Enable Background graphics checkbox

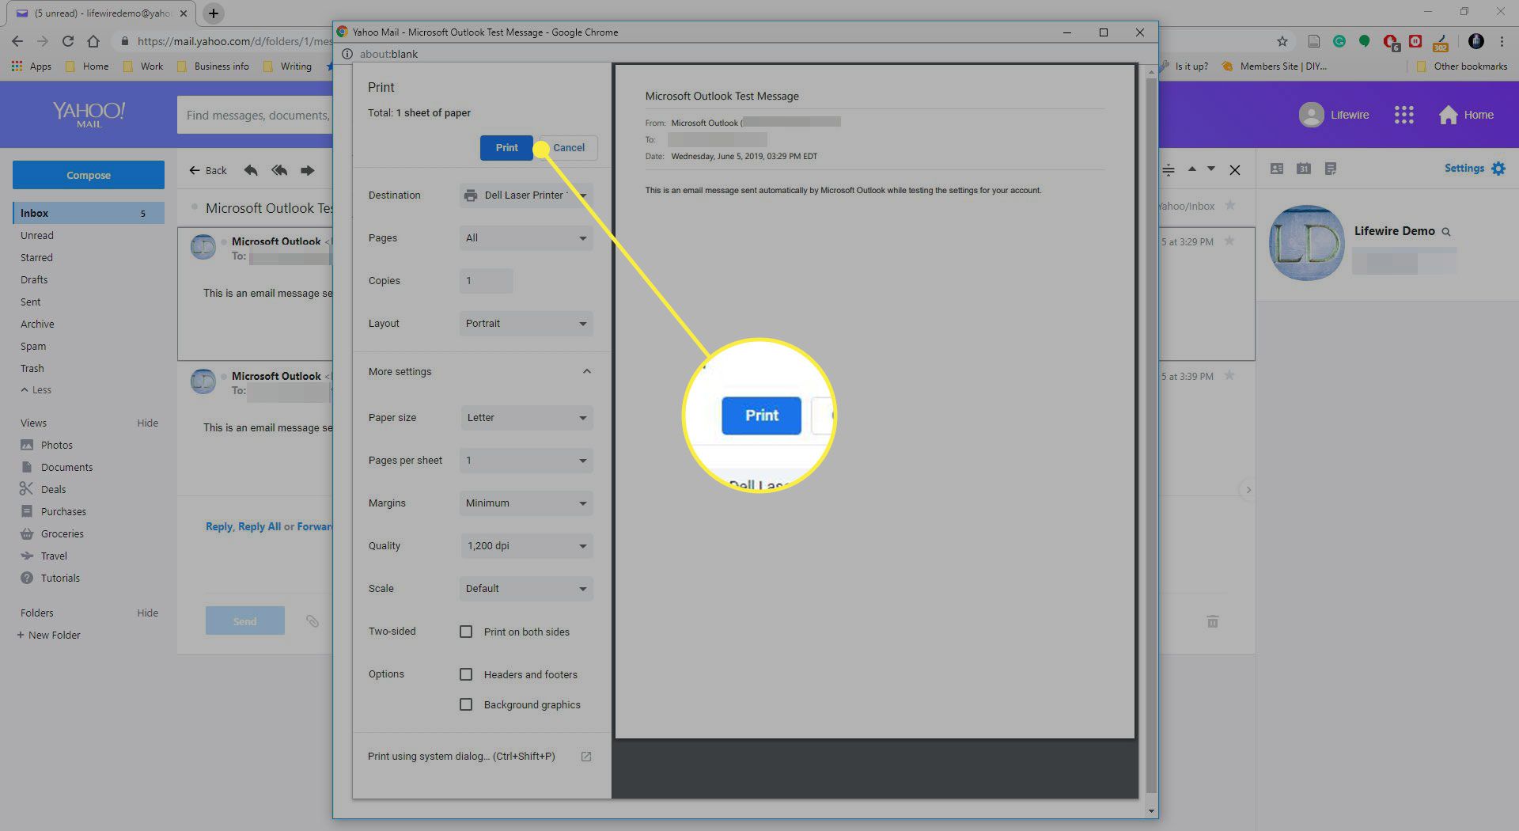466,704
